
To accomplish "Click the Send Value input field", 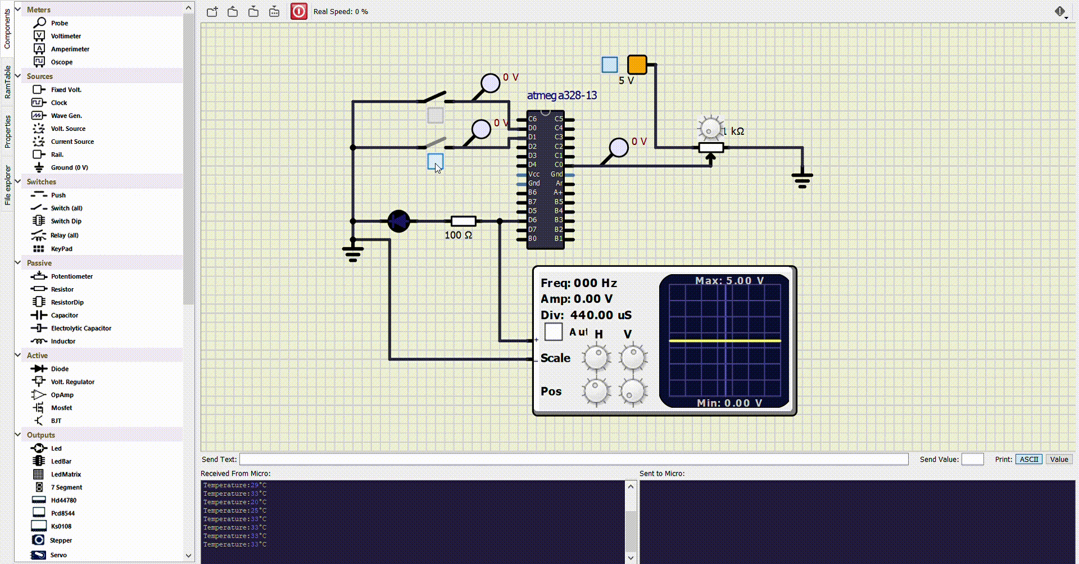I will 972,459.
